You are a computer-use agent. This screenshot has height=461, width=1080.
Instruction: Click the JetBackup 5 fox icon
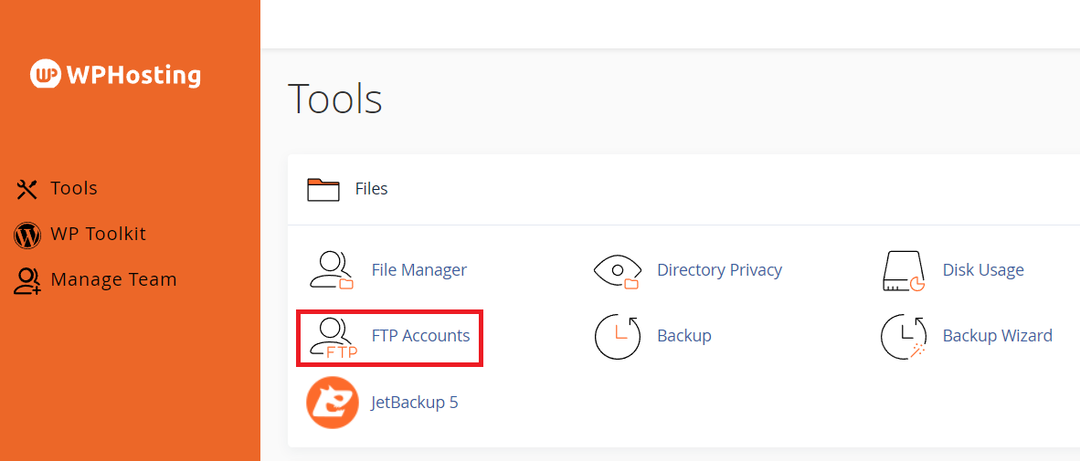pos(332,403)
